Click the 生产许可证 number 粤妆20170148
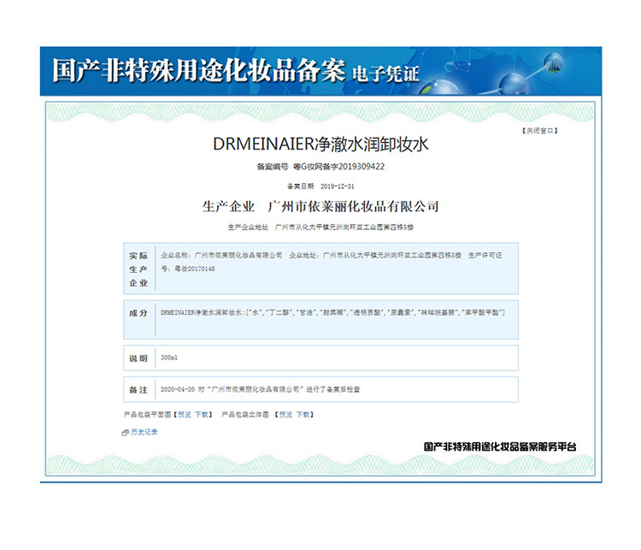 click(x=195, y=269)
